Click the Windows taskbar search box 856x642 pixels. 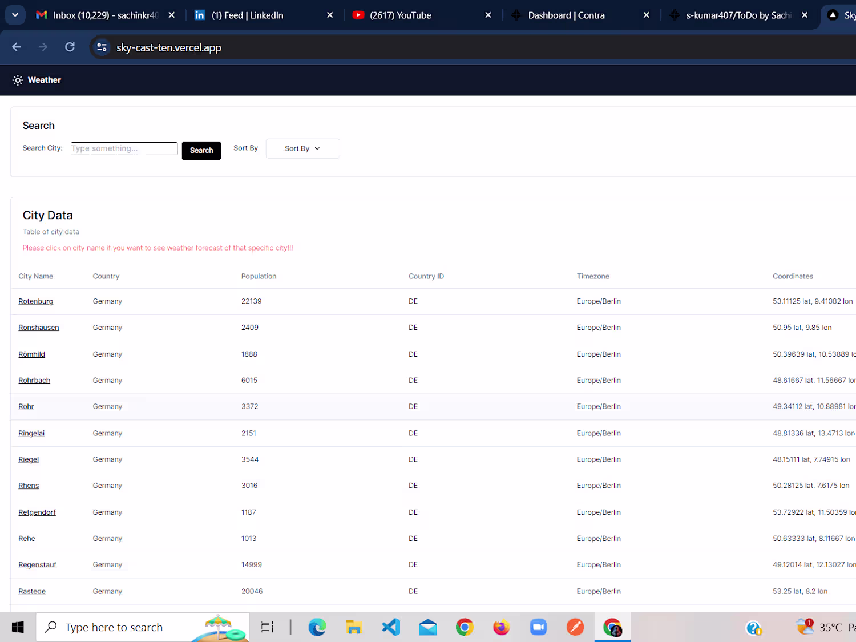(143, 627)
